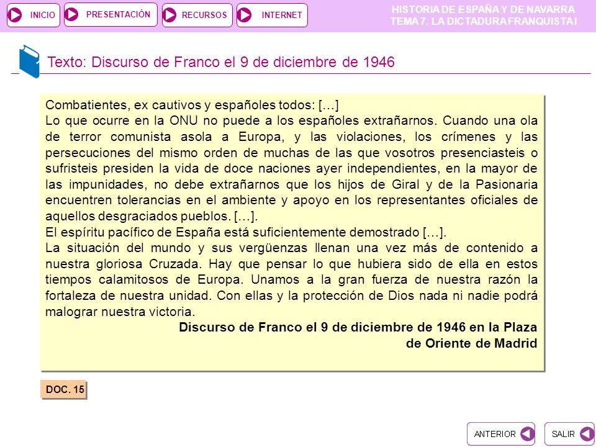Click the header text 'TEMA 7. LA DICTADURA FRANQUISTA I'
The height and width of the screenshot is (447, 596).
click(x=483, y=21)
